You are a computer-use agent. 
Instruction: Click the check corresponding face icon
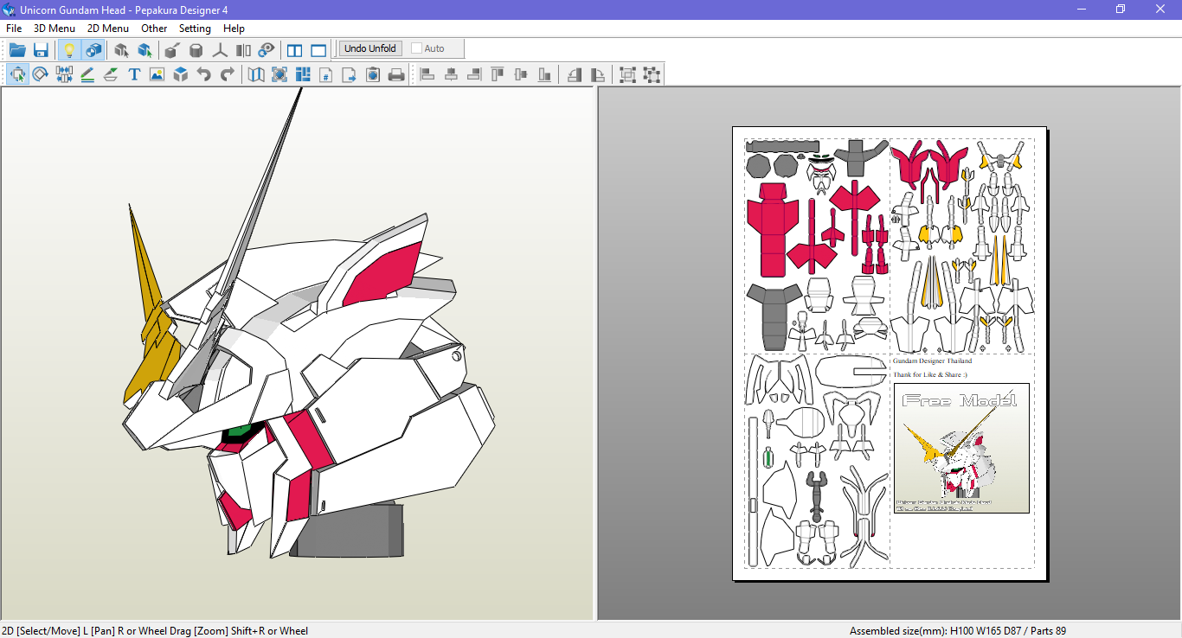pyautogui.click(x=279, y=74)
